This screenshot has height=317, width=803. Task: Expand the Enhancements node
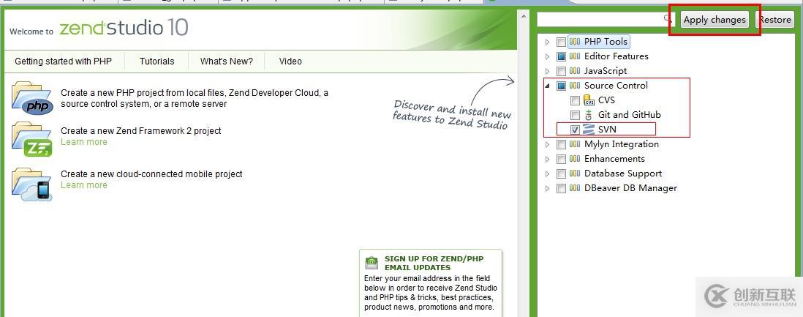tap(548, 159)
